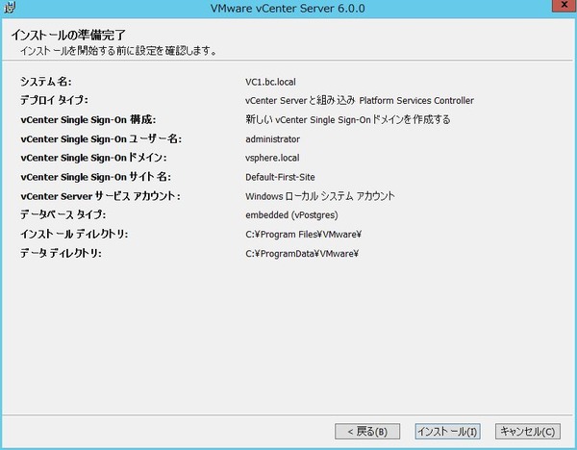The image size is (577, 450).
Task: Click the インストール ディレクトリ label
Action: coord(74,234)
